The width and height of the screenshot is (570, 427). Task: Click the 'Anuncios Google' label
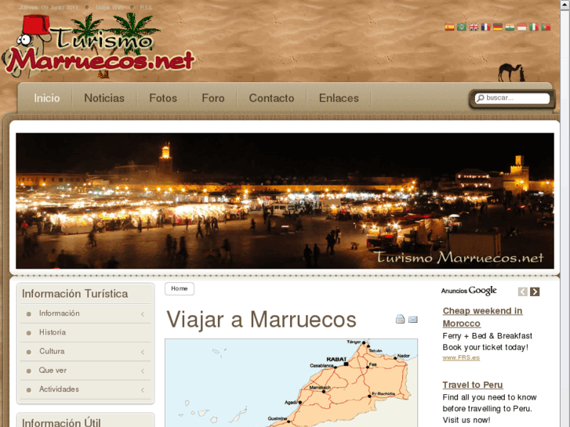coord(469,291)
